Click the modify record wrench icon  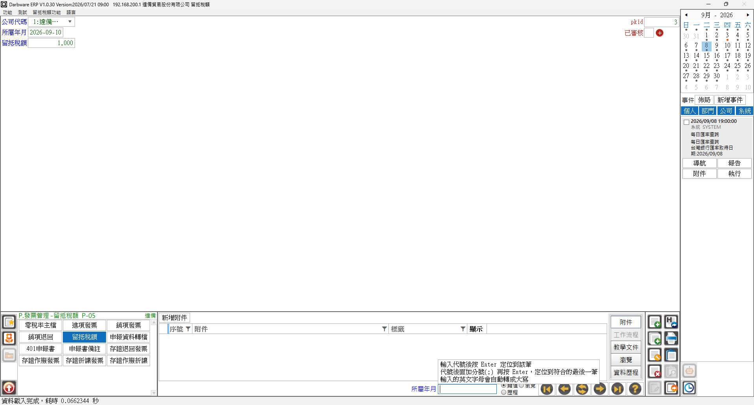(655, 355)
